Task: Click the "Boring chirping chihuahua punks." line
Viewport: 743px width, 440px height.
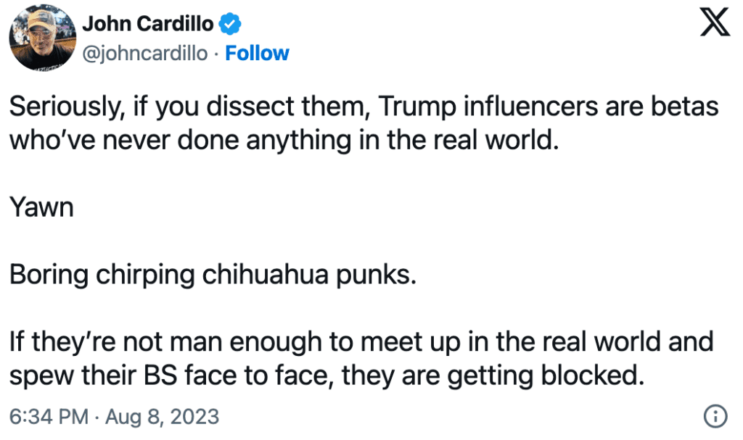Action: [213, 278]
